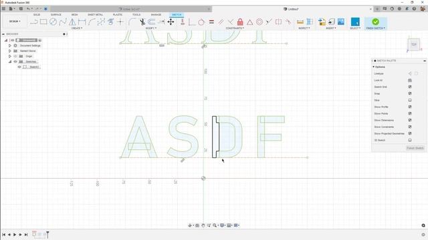Click the ViewCube top face

click(x=414, y=45)
